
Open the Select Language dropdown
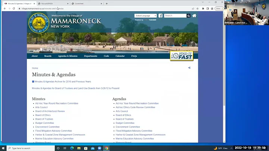pyautogui.click(x=145, y=16)
